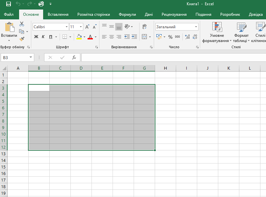
Task: Click accounting number format icon
Action: pos(159,37)
